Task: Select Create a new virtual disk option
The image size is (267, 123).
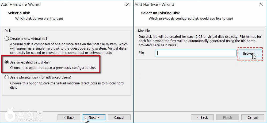Action: click(7, 39)
